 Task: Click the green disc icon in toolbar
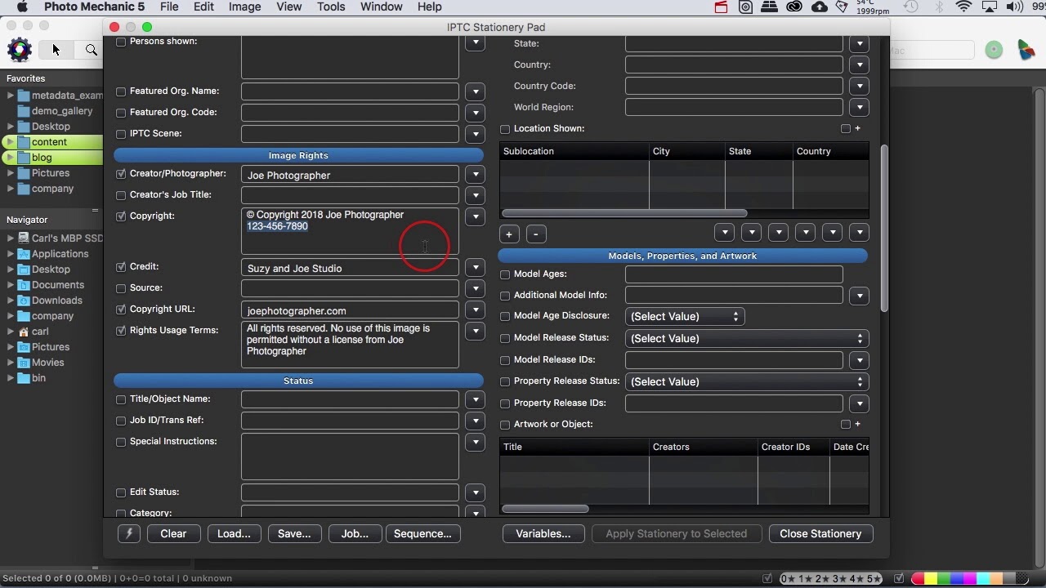click(x=994, y=50)
